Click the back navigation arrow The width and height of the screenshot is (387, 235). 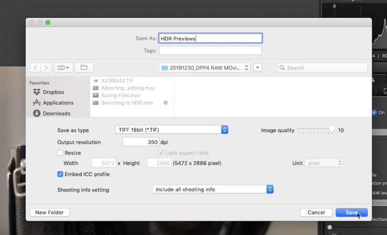(x=35, y=68)
